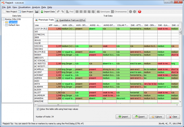Click the Chromosomes toolbar button
Viewport: 184px width, 127px height.
119,12
